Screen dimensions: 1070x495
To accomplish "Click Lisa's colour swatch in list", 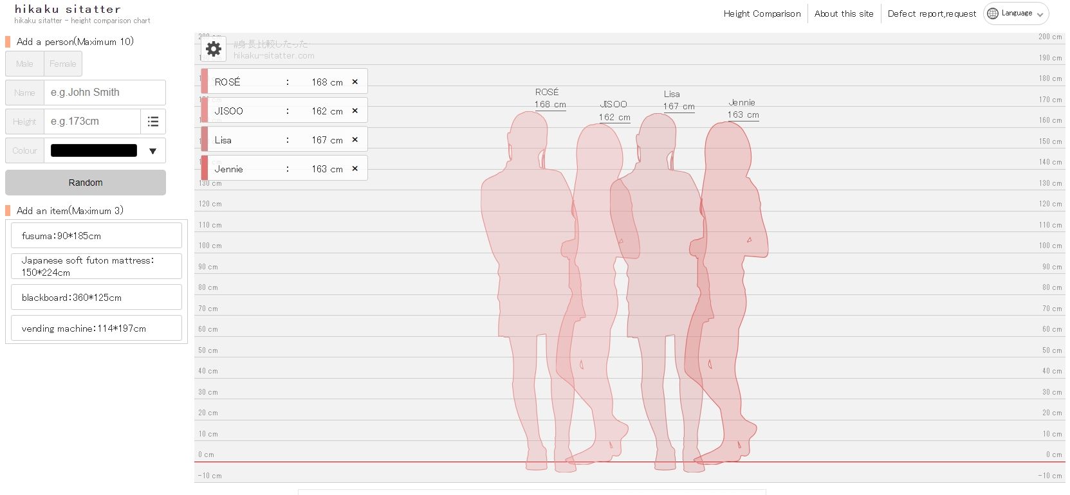I will 205,139.
